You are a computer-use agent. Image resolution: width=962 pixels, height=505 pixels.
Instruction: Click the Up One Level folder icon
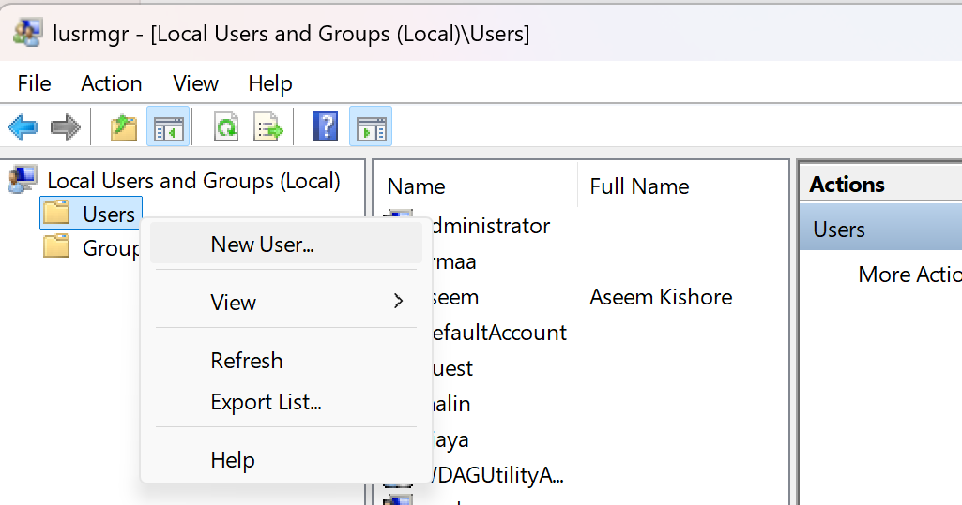(124, 127)
